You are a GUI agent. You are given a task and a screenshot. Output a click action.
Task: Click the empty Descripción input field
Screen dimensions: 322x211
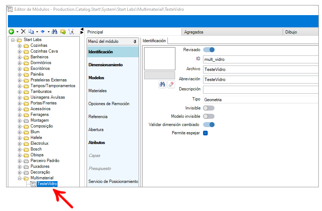pyautogui.click(x=261, y=90)
